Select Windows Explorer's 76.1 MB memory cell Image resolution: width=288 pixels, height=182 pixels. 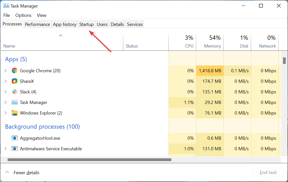coord(210,113)
